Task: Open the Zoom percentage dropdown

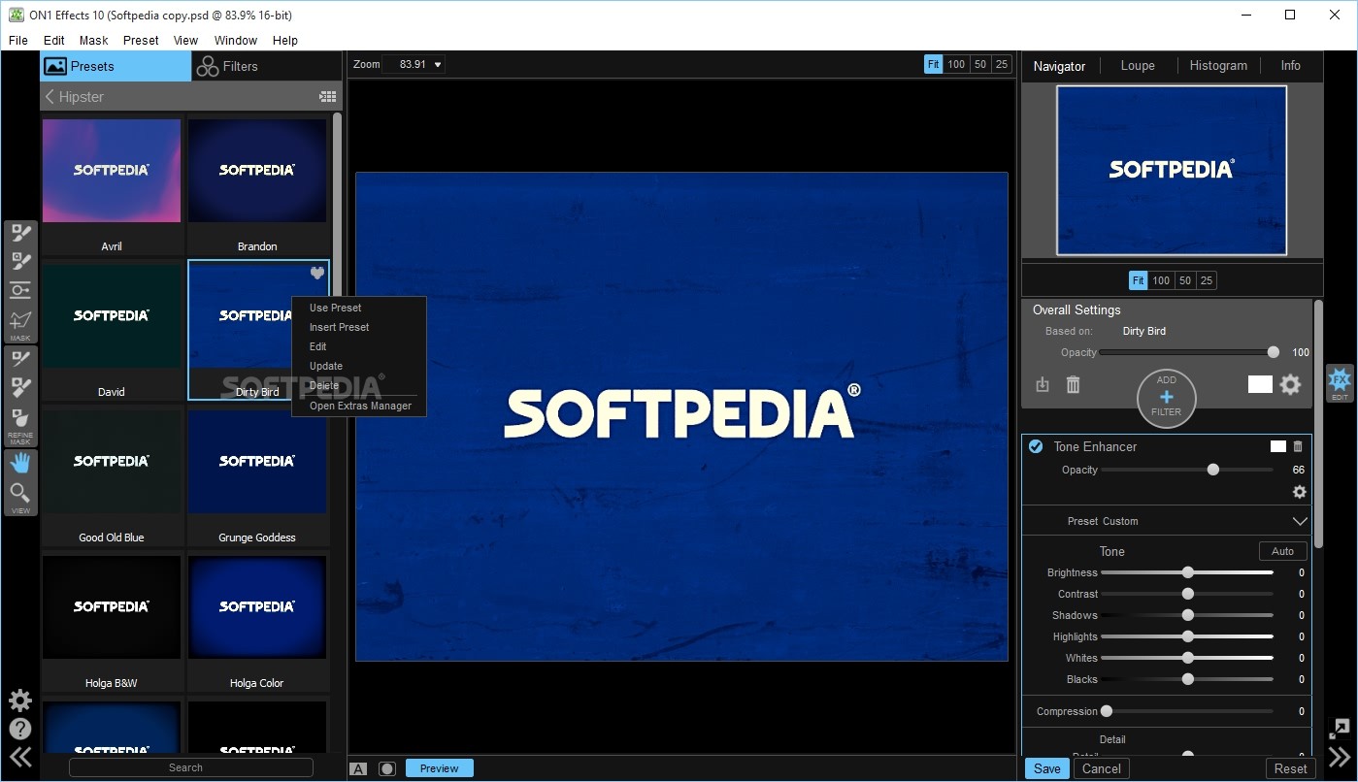Action: pyautogui.click(x=436, y=63)
